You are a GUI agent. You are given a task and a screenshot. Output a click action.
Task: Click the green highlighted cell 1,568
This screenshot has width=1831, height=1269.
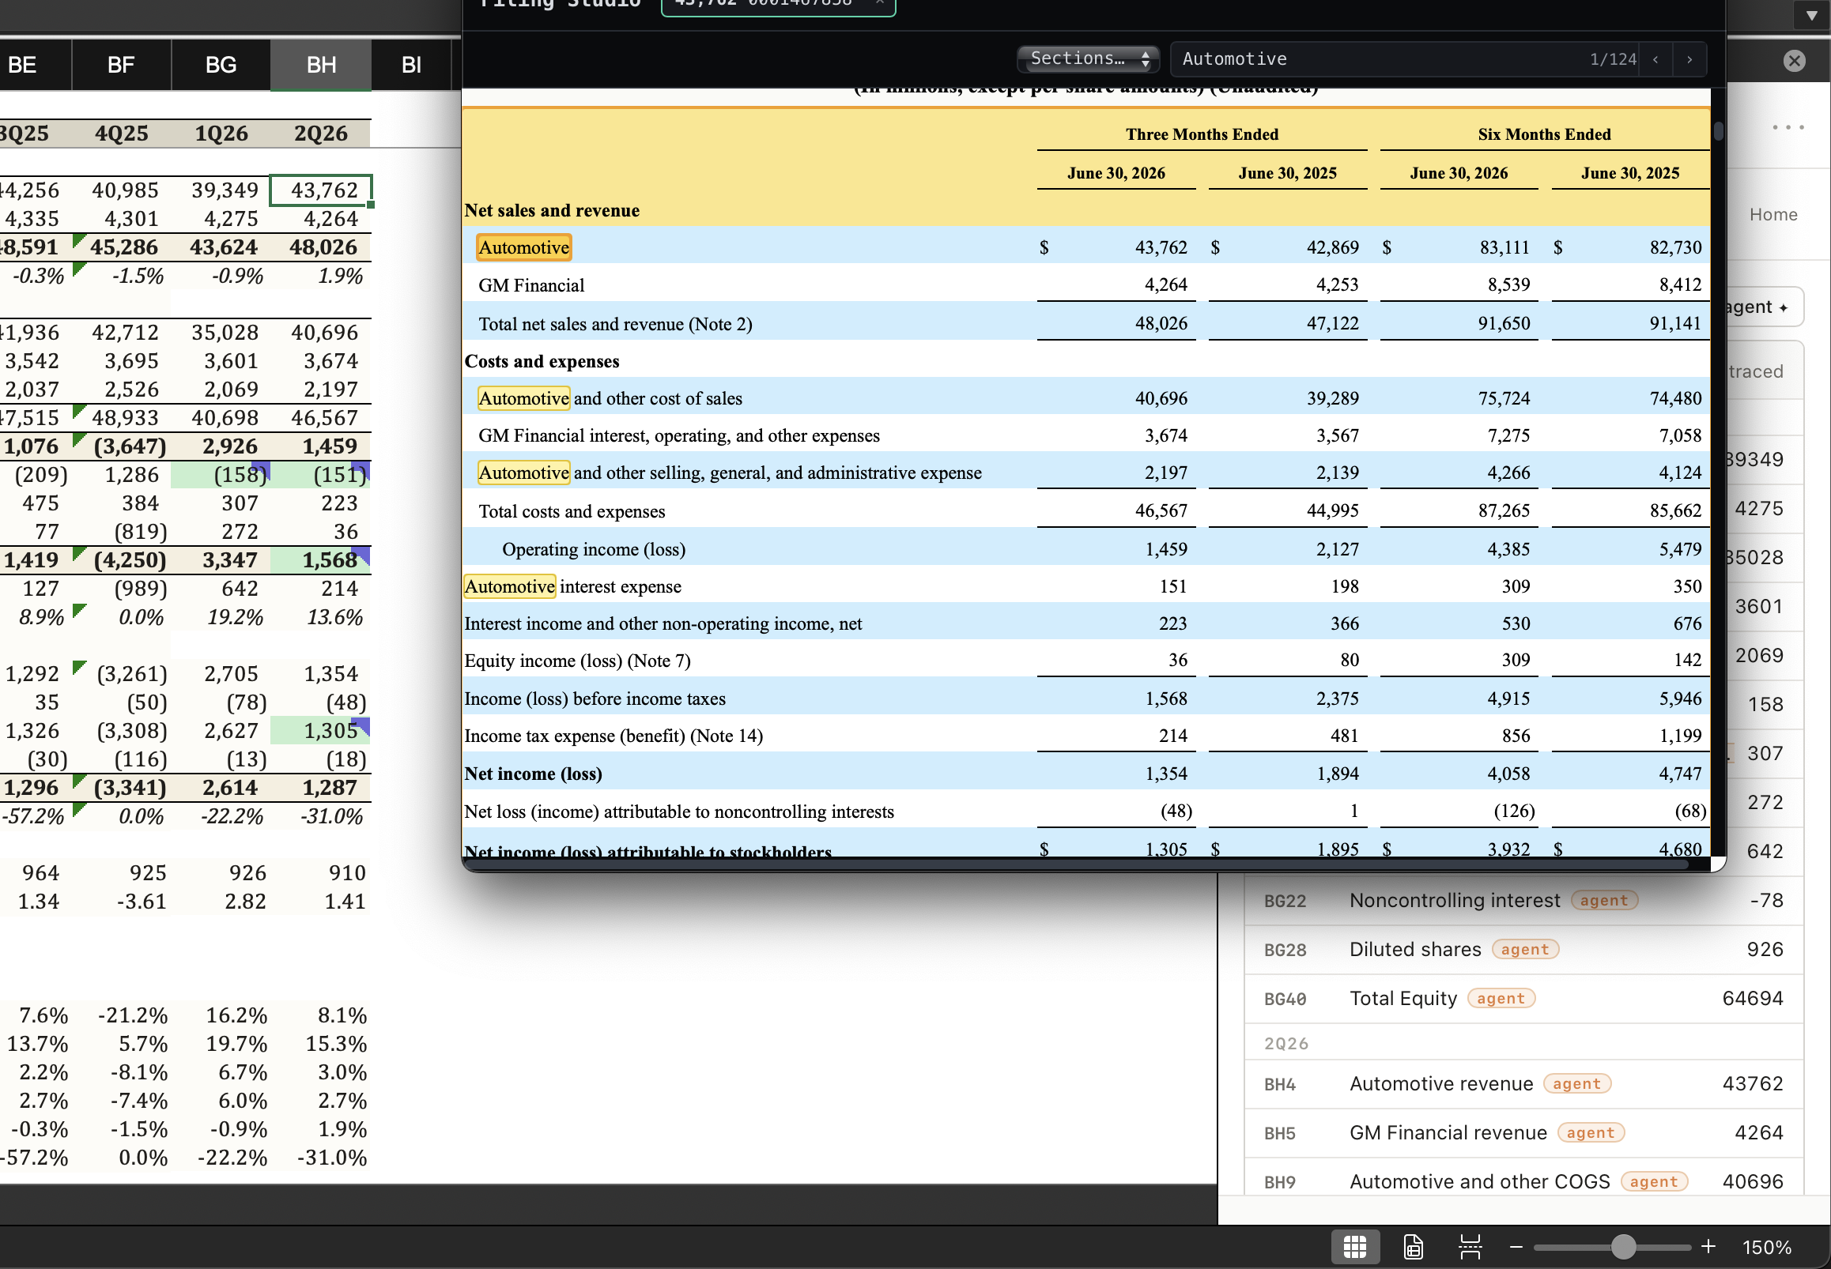coord(320,559)
